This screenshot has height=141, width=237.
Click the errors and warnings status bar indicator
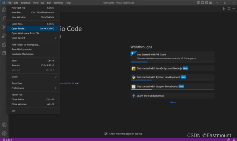7,140
